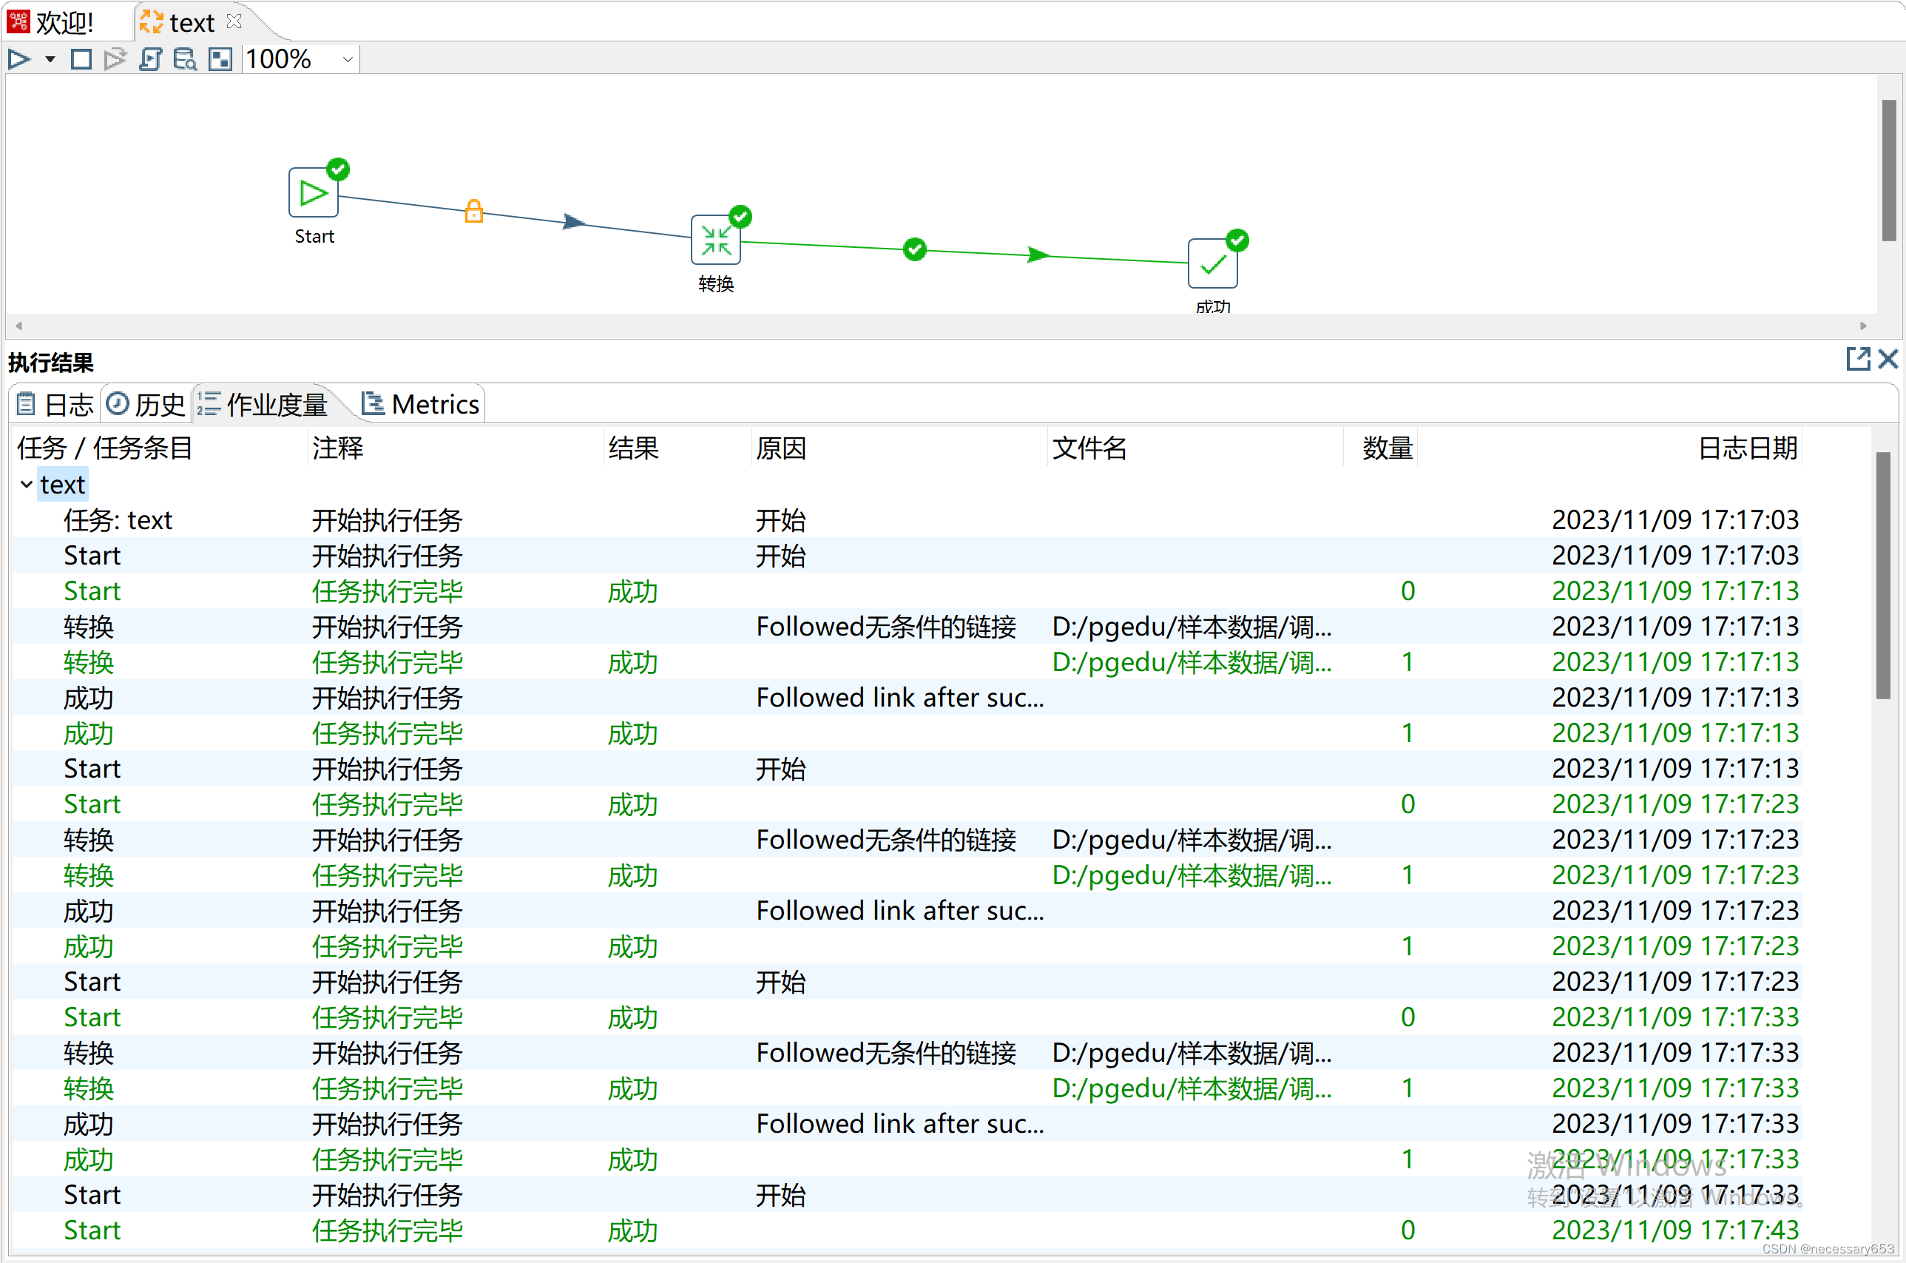
Task: Click the stop job toolbar icon
Action: [81, 58]
